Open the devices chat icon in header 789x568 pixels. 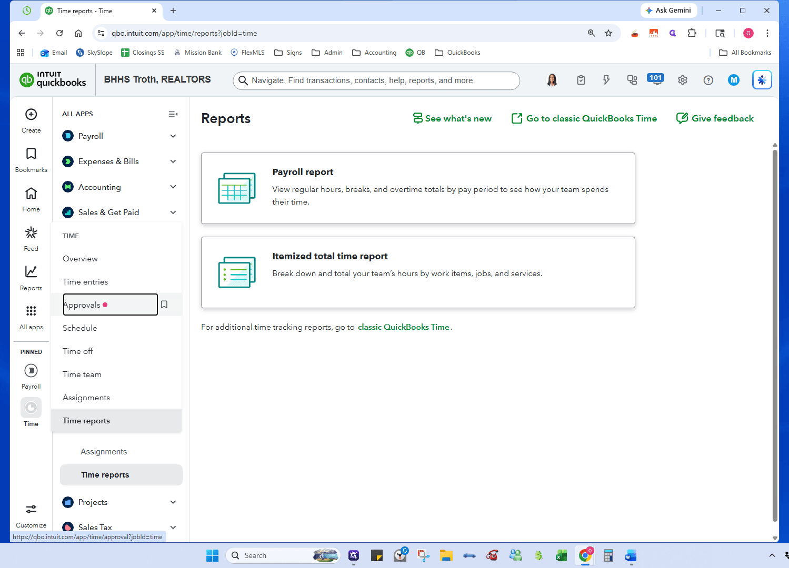pos(632,80)
